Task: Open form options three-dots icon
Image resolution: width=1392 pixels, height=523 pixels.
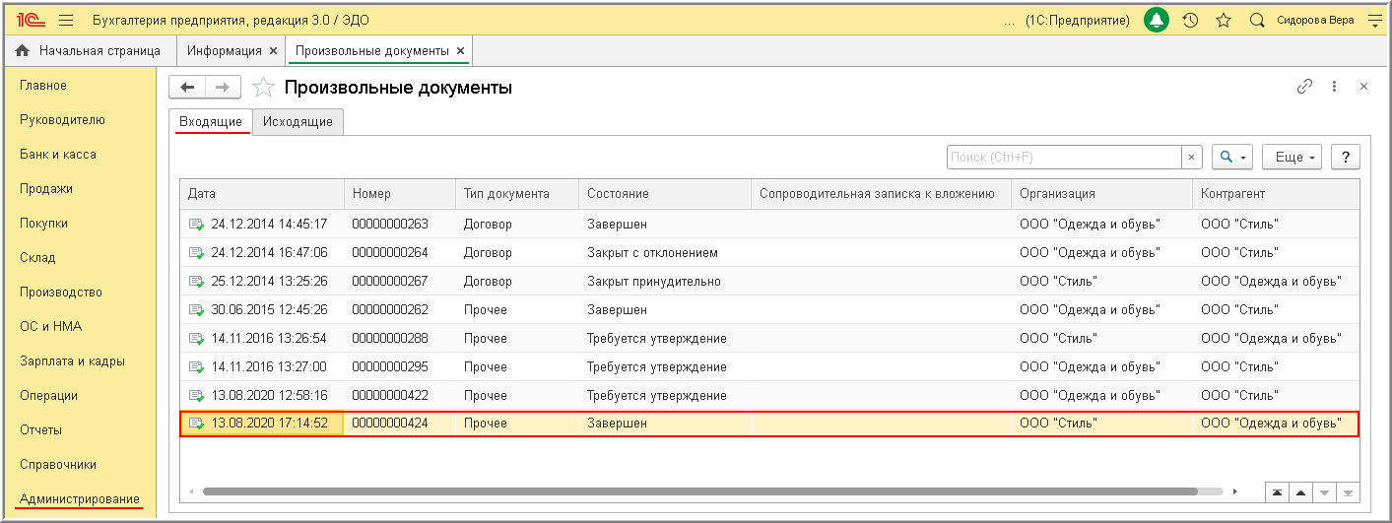Action: point(1334,86)
